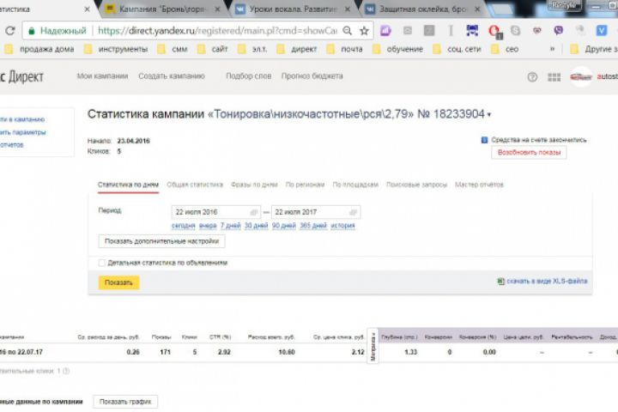Switch to 'Уроки вокала' browser tab
This screenshot has height=412, width=618.
click(x=293, y=9)
